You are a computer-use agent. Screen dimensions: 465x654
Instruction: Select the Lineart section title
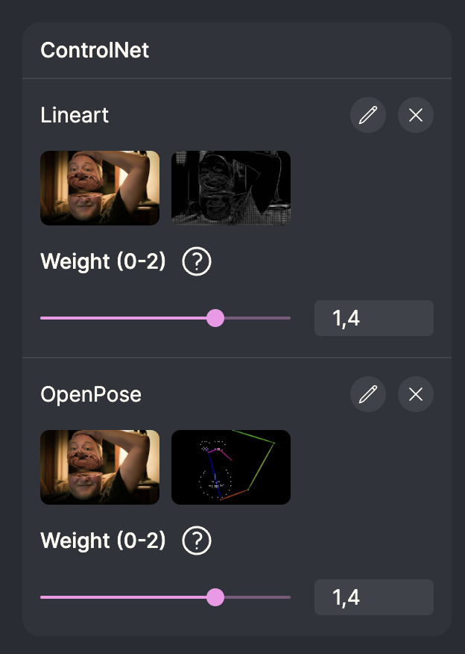(x=75, y=115)
